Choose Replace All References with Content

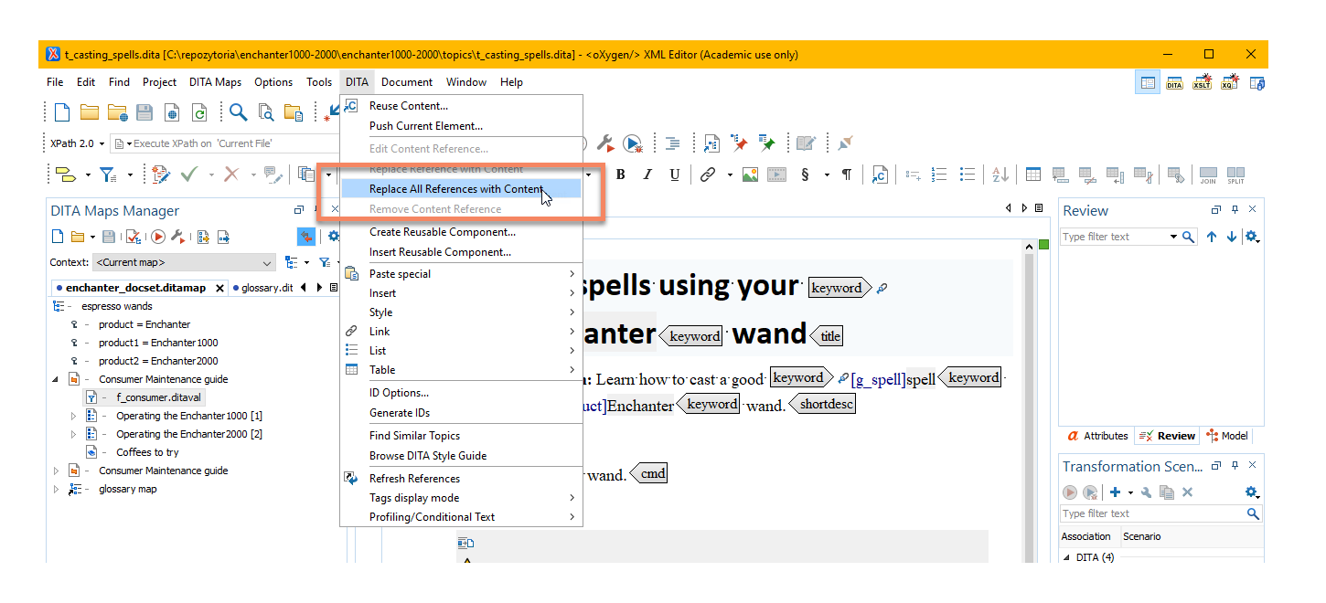tap(455, 189)
